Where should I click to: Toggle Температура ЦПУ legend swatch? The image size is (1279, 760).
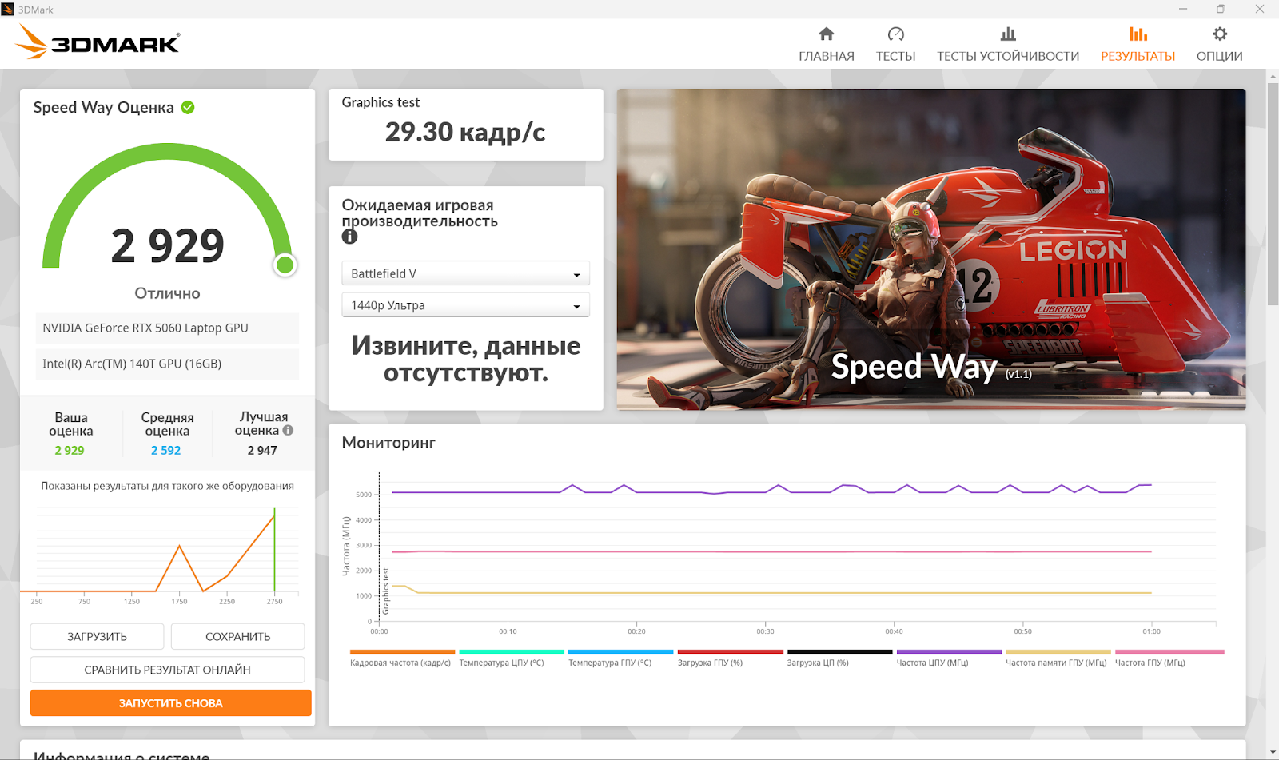512,652
